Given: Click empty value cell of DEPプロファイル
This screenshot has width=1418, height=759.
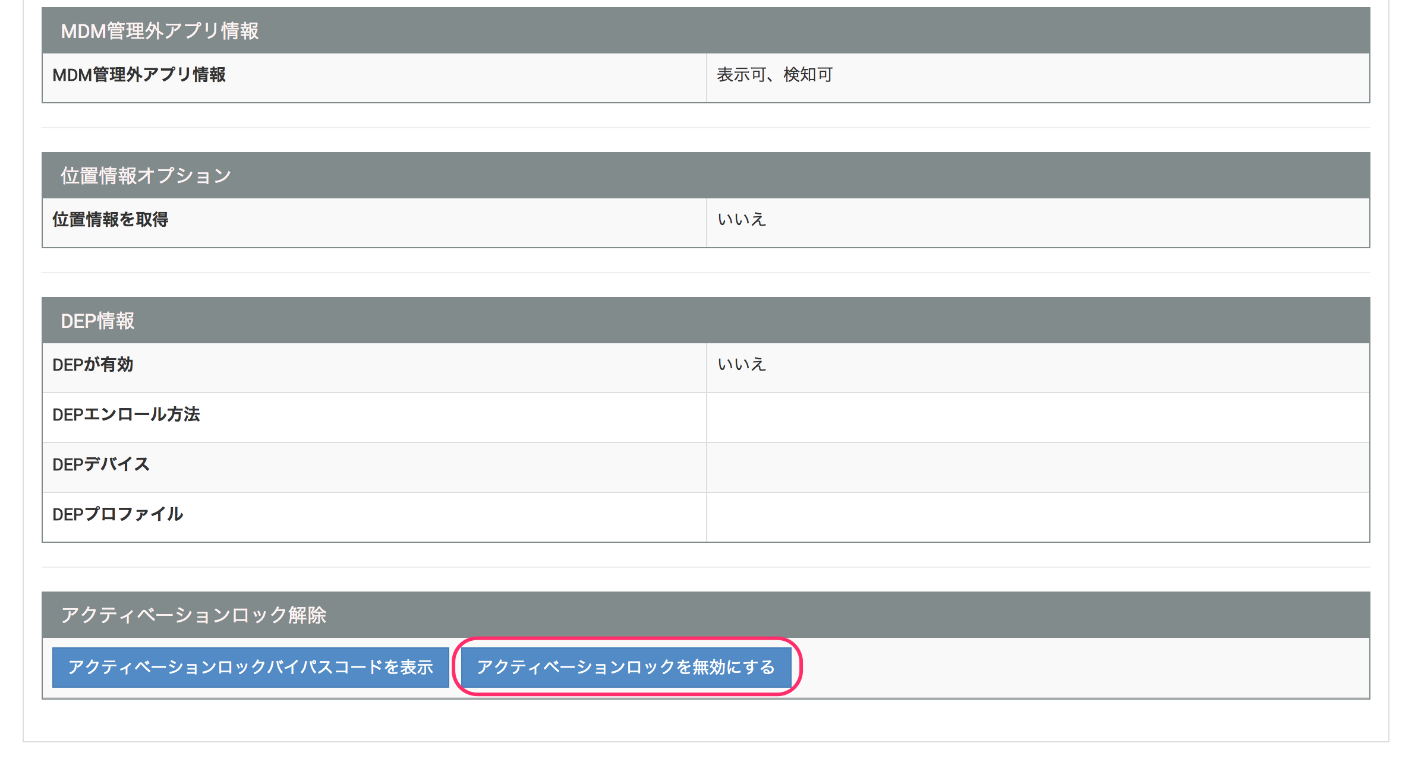Looking at the screenshot, I should (1037, 517).
